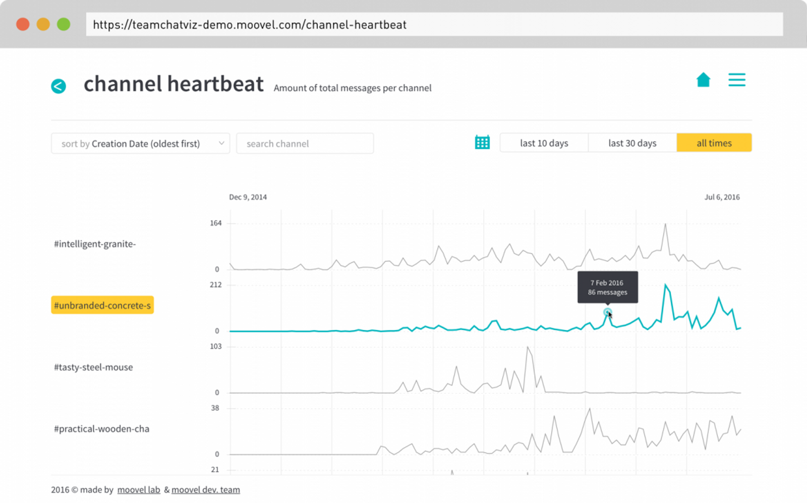
Task: Click the red window close dot
Action: coord(23,24)
